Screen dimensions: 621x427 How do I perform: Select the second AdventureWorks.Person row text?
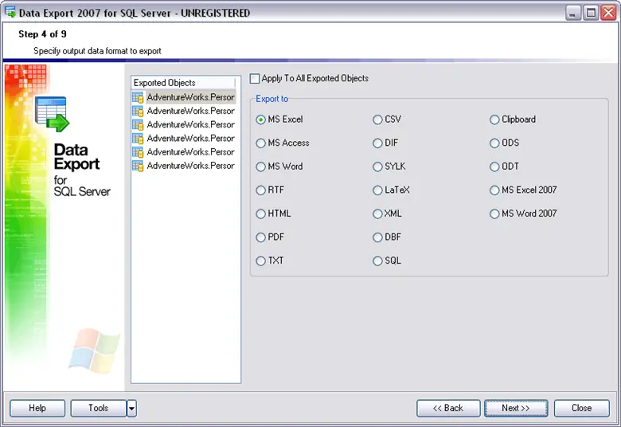coord(190,111)
